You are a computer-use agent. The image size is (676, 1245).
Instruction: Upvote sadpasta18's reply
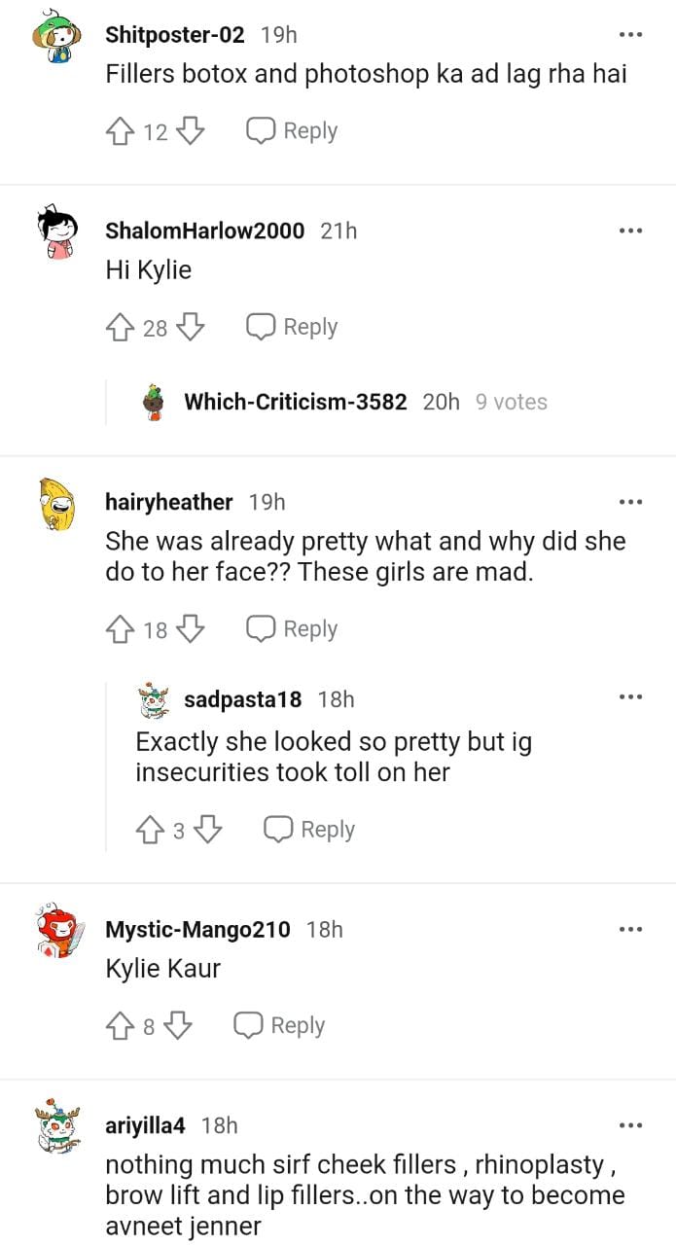tap(150, 830)
